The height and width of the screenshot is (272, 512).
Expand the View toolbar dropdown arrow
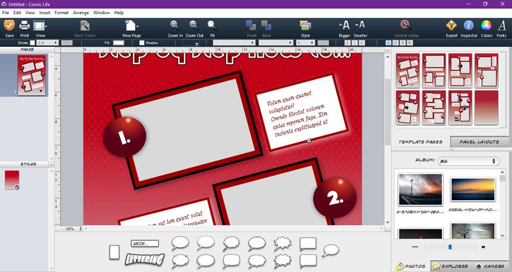tap(46, 26)
